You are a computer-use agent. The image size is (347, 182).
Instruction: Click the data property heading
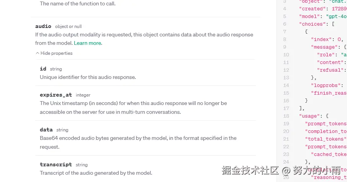46,130
